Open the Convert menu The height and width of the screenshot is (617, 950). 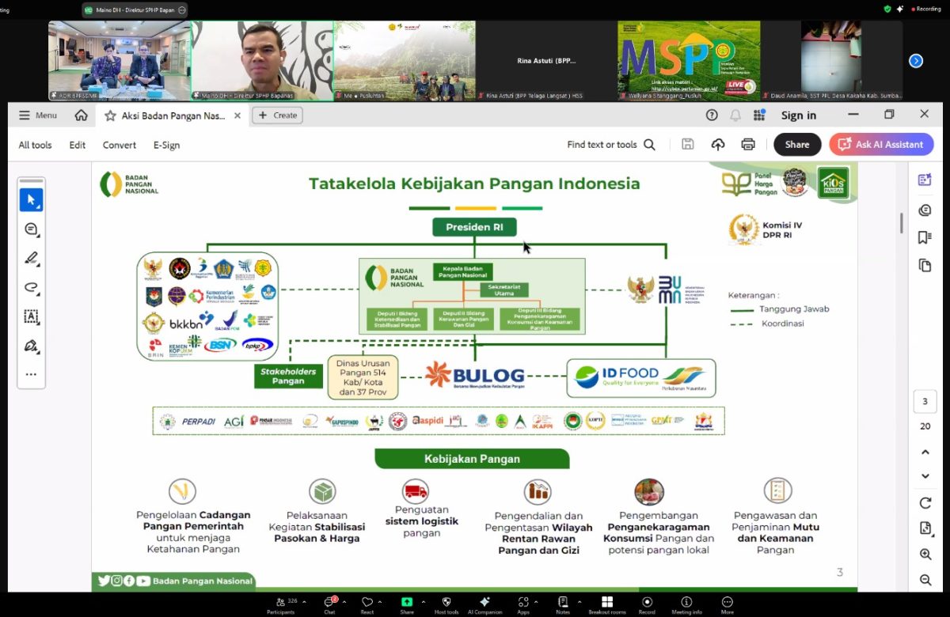click(x=119, y=145)
